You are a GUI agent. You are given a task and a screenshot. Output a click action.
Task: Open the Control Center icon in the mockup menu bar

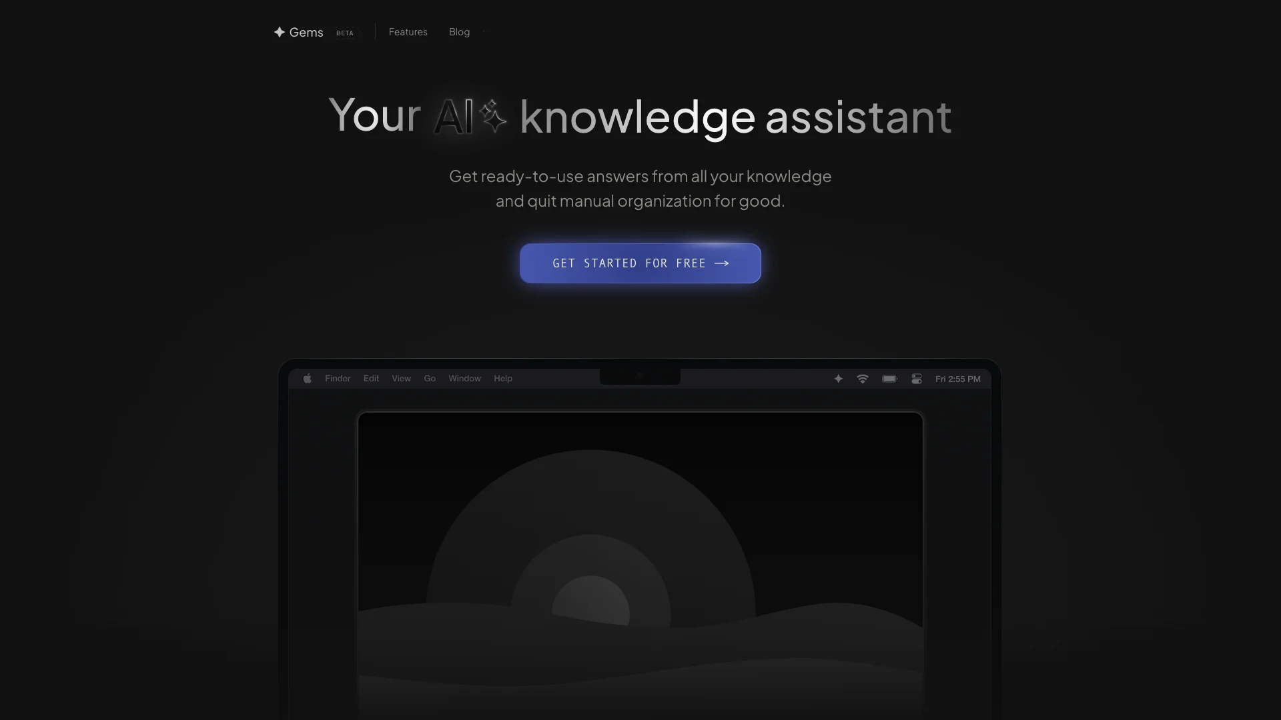pos(917,379)
